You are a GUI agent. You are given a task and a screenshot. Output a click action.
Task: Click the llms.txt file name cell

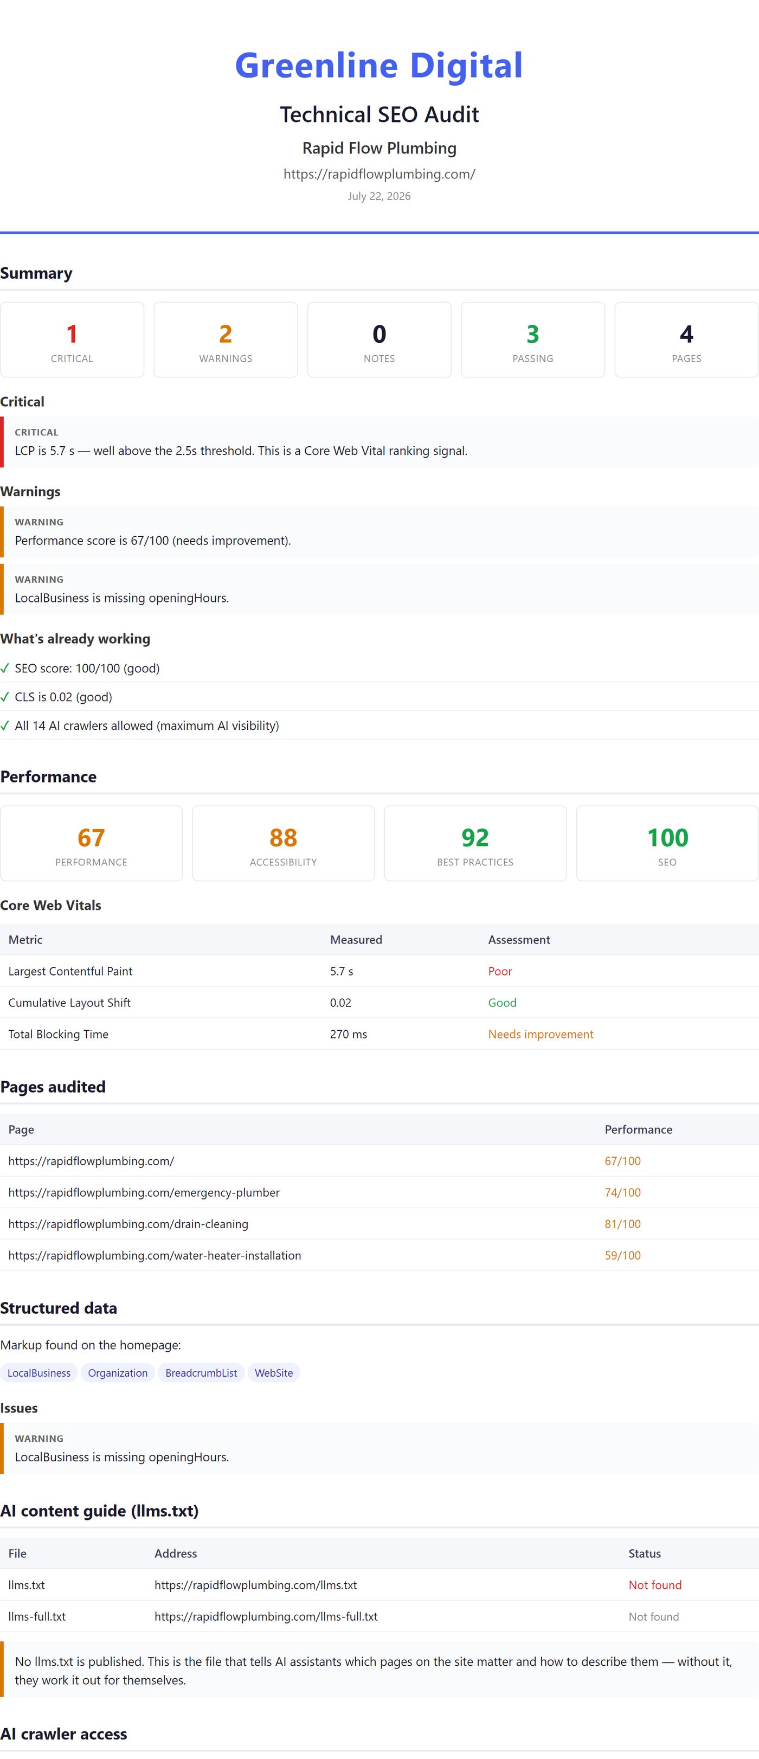[27, 1585]
